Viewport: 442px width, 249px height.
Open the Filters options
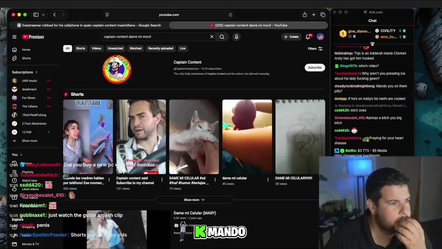315,49
